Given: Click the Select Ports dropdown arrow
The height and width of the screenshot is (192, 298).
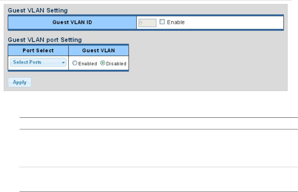Looking at the screenshot, I should point(63,62).
